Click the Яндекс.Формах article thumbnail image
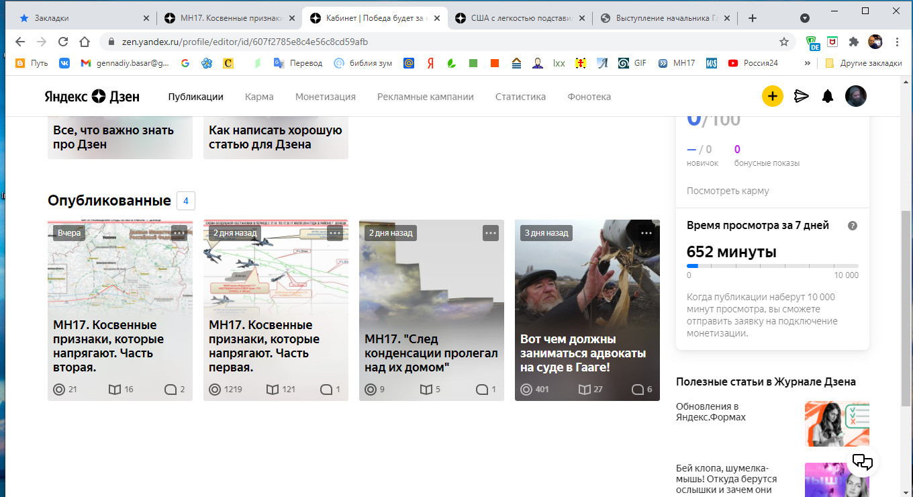The image size is (913, 497). (x=837, y=424)
